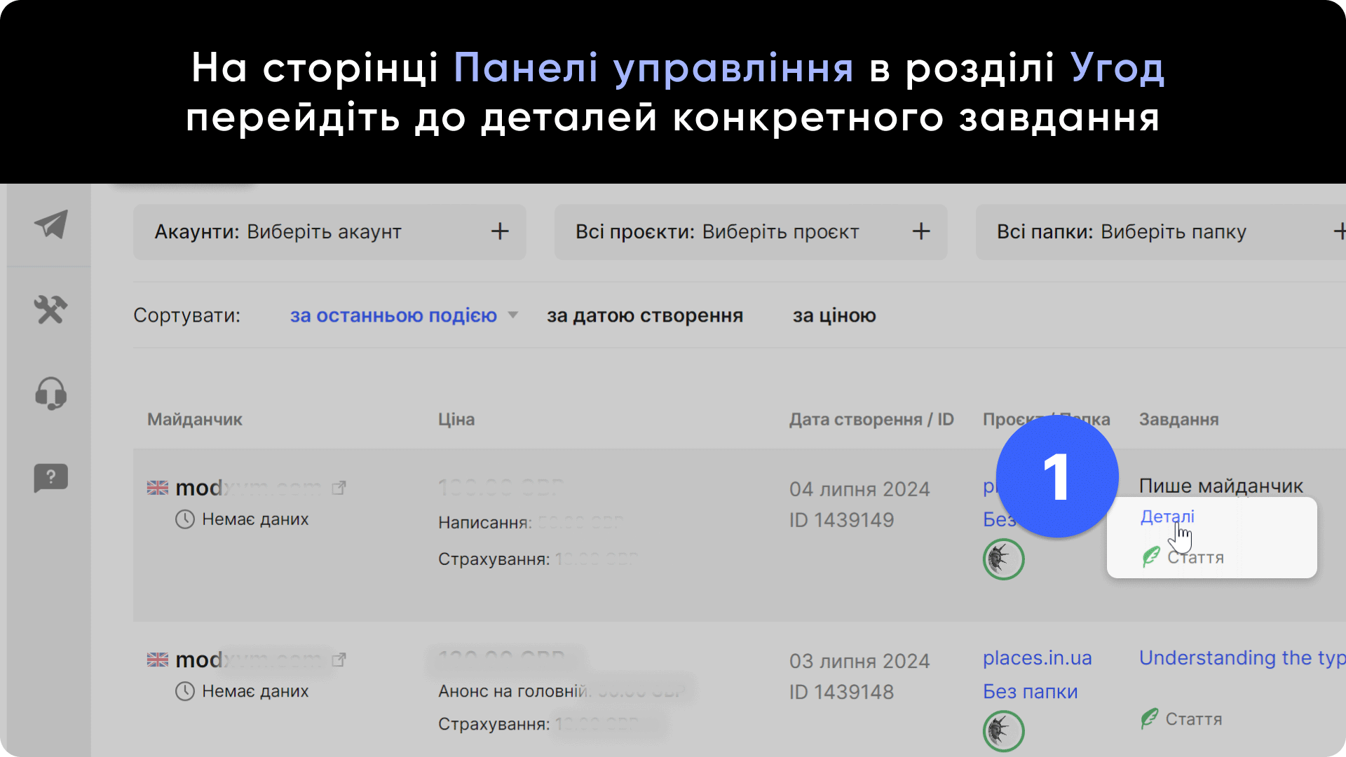
Task: Click Анонс на головній price line
Action: point(563,691)
